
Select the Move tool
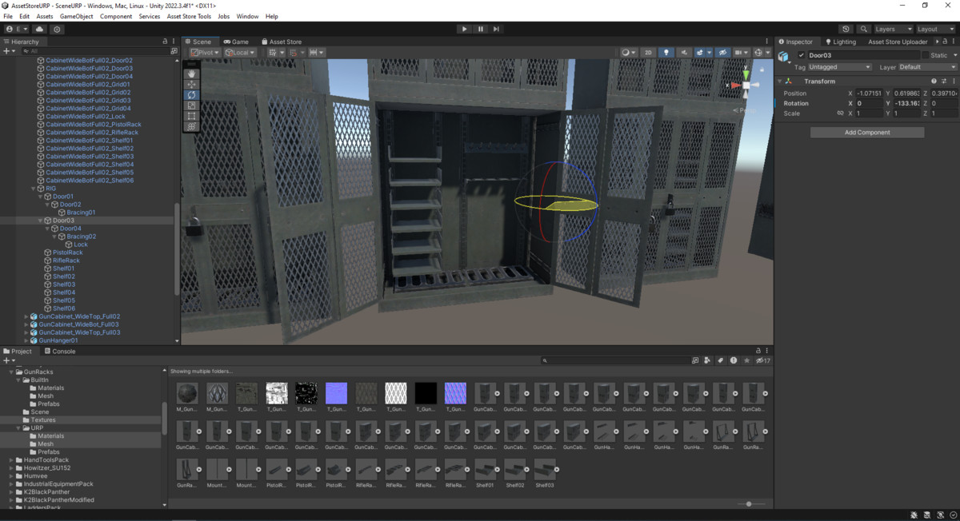pyautogui.click(x=192, y=84)
